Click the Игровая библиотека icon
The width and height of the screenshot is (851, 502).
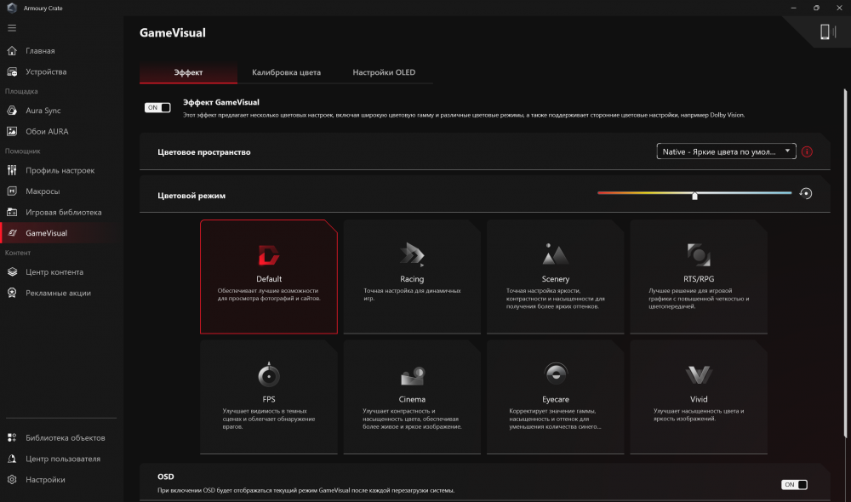tap(12, 212)
